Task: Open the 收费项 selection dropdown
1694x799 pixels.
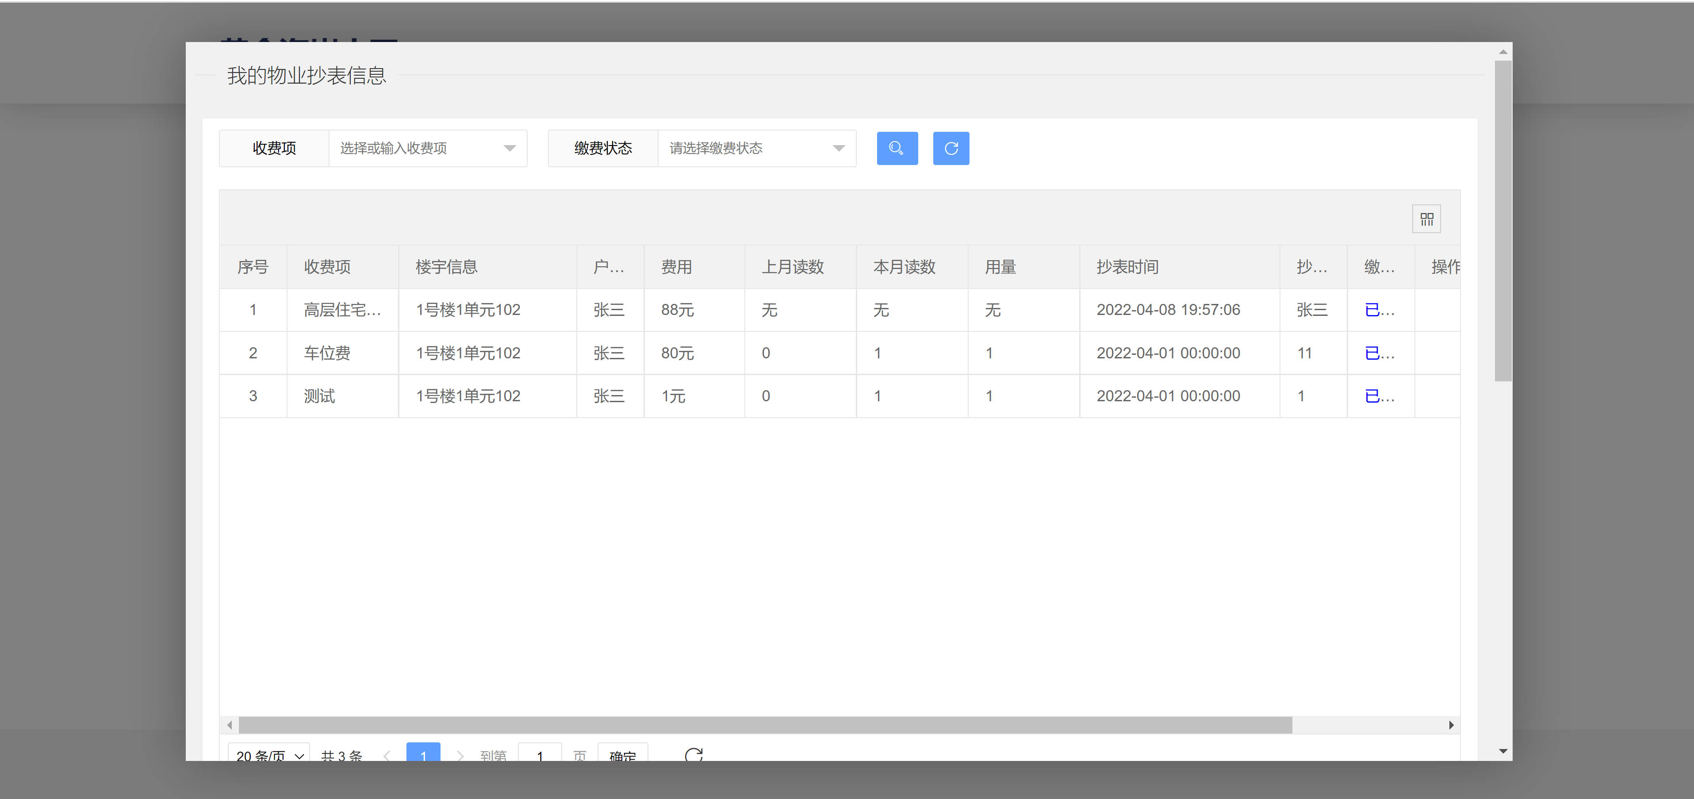Action: pos(427,148)
